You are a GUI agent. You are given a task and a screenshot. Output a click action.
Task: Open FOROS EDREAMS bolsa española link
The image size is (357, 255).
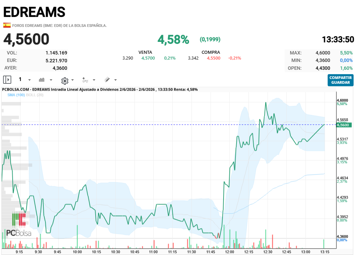[x=59, y=26]
